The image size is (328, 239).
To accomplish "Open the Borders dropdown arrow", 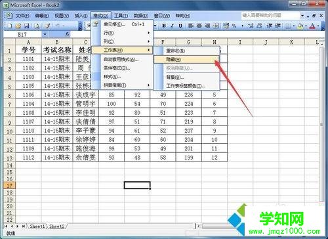I will tap(294, 26).
